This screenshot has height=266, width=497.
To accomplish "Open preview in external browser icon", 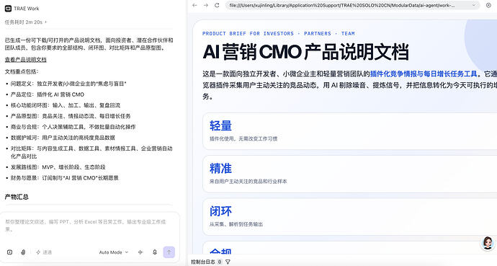I will [x=488, y=5].
